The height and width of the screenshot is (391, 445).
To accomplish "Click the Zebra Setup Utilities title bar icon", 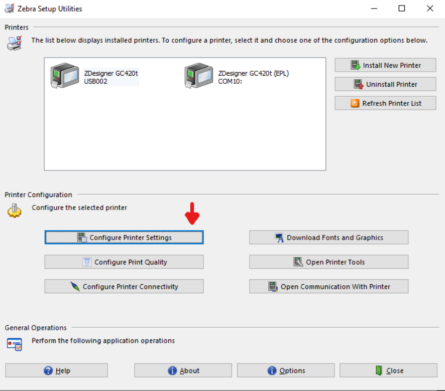I will coord(10,9).
